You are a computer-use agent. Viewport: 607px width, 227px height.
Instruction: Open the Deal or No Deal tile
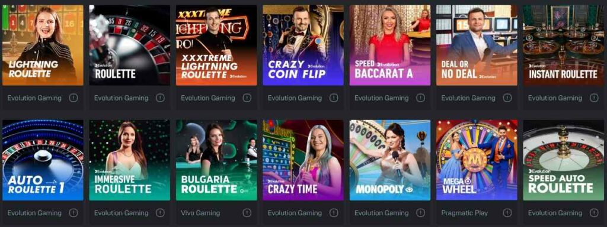(x=477, y=45)
